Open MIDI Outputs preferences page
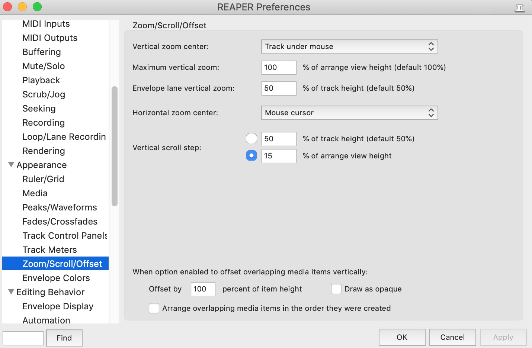Image resolution: width=532 pixels, height=348 pixels. point(50,38)
